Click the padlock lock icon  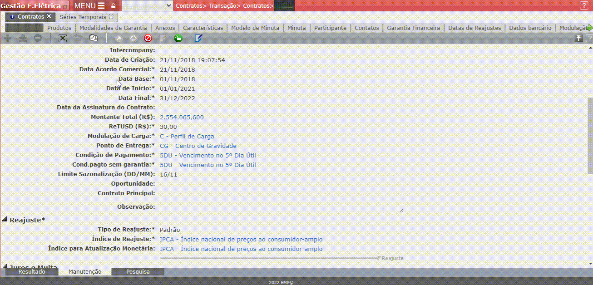113,6
